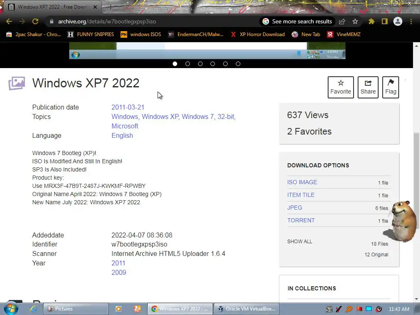Open the Chrome profile avatar
This screenshot has height=315, width=420.
[x=398, y=21]
